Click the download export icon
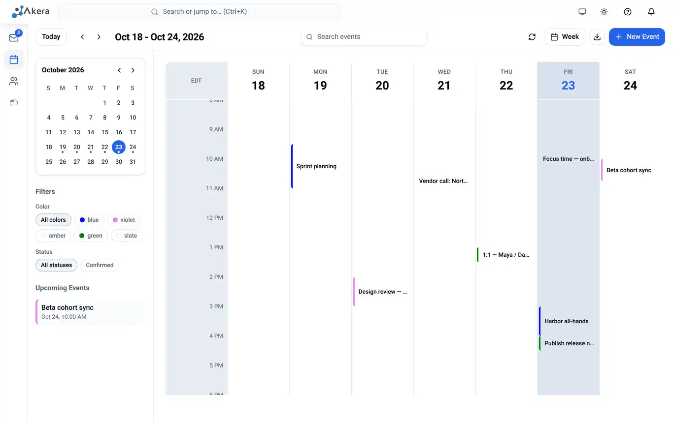Viewport: 673px width, 423px height. point(597,37)
